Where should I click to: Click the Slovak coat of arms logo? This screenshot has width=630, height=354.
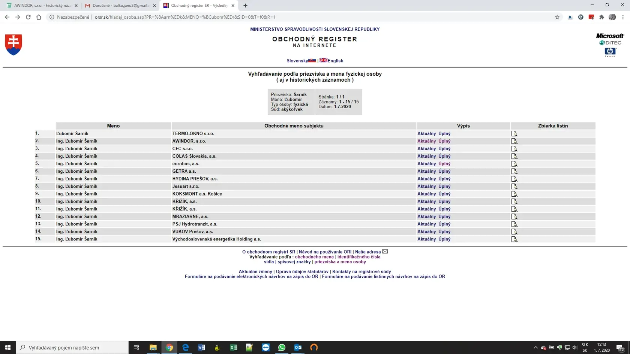point(13,45)
